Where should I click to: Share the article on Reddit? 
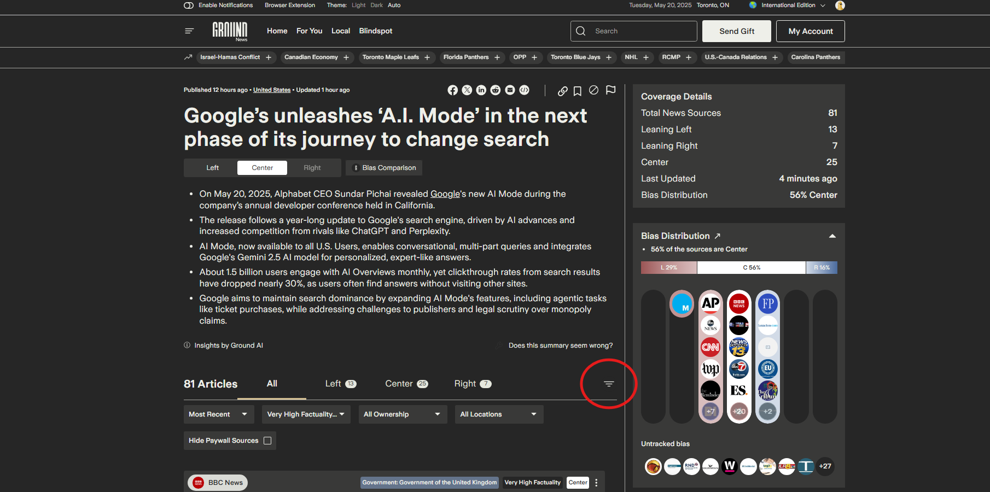click(x=496, y=90)
